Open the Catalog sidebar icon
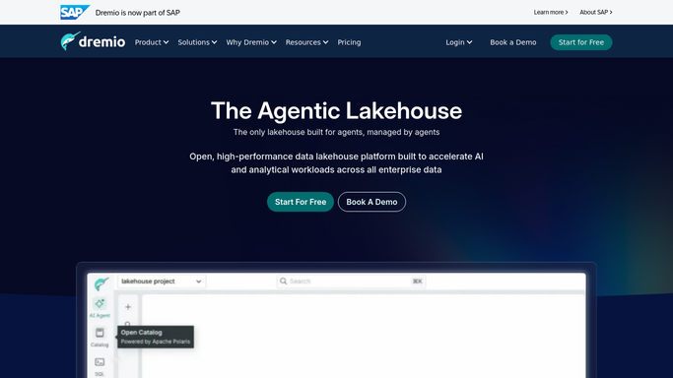Image resolution: width=673 pixels, height=378 pixels. [x=100, y=337]
